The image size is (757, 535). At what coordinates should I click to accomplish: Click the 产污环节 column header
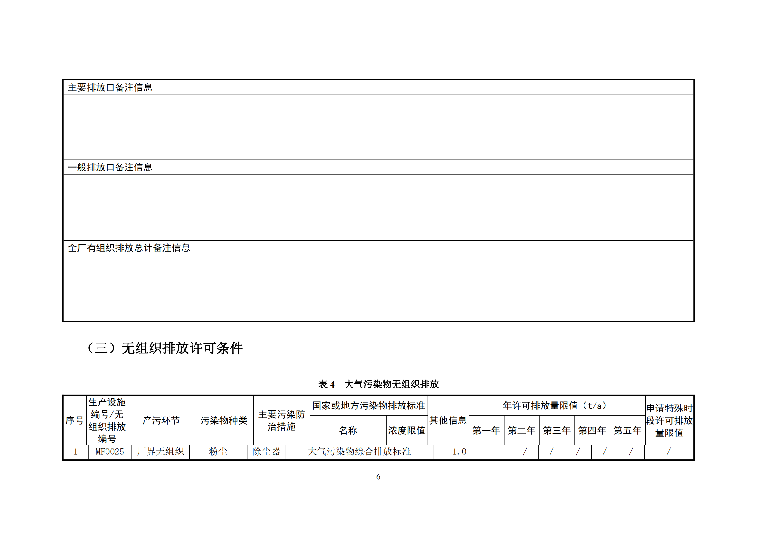(161, 420)
